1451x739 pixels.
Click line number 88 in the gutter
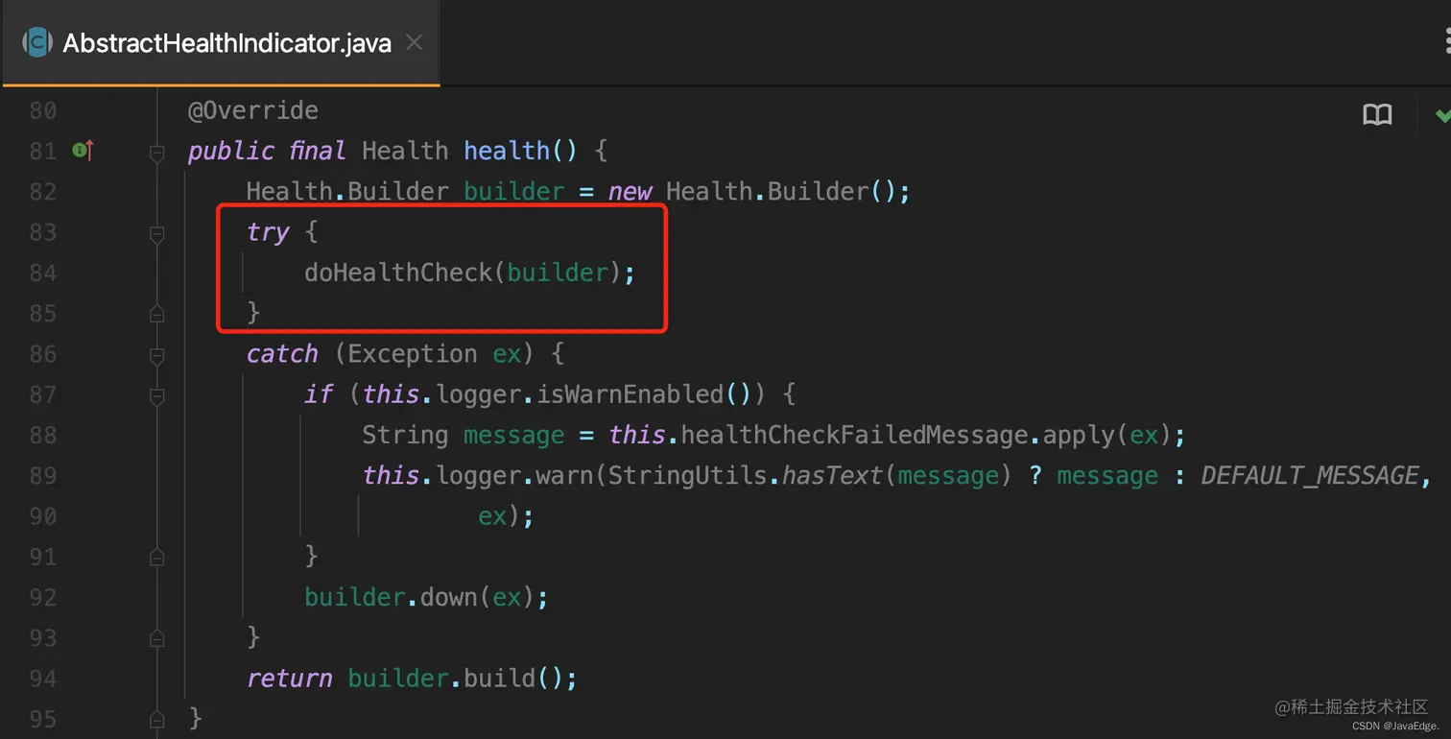click(42, 435)
